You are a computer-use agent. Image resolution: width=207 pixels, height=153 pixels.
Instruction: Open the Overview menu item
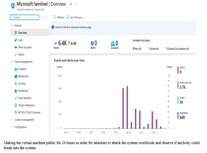[29, 33]
